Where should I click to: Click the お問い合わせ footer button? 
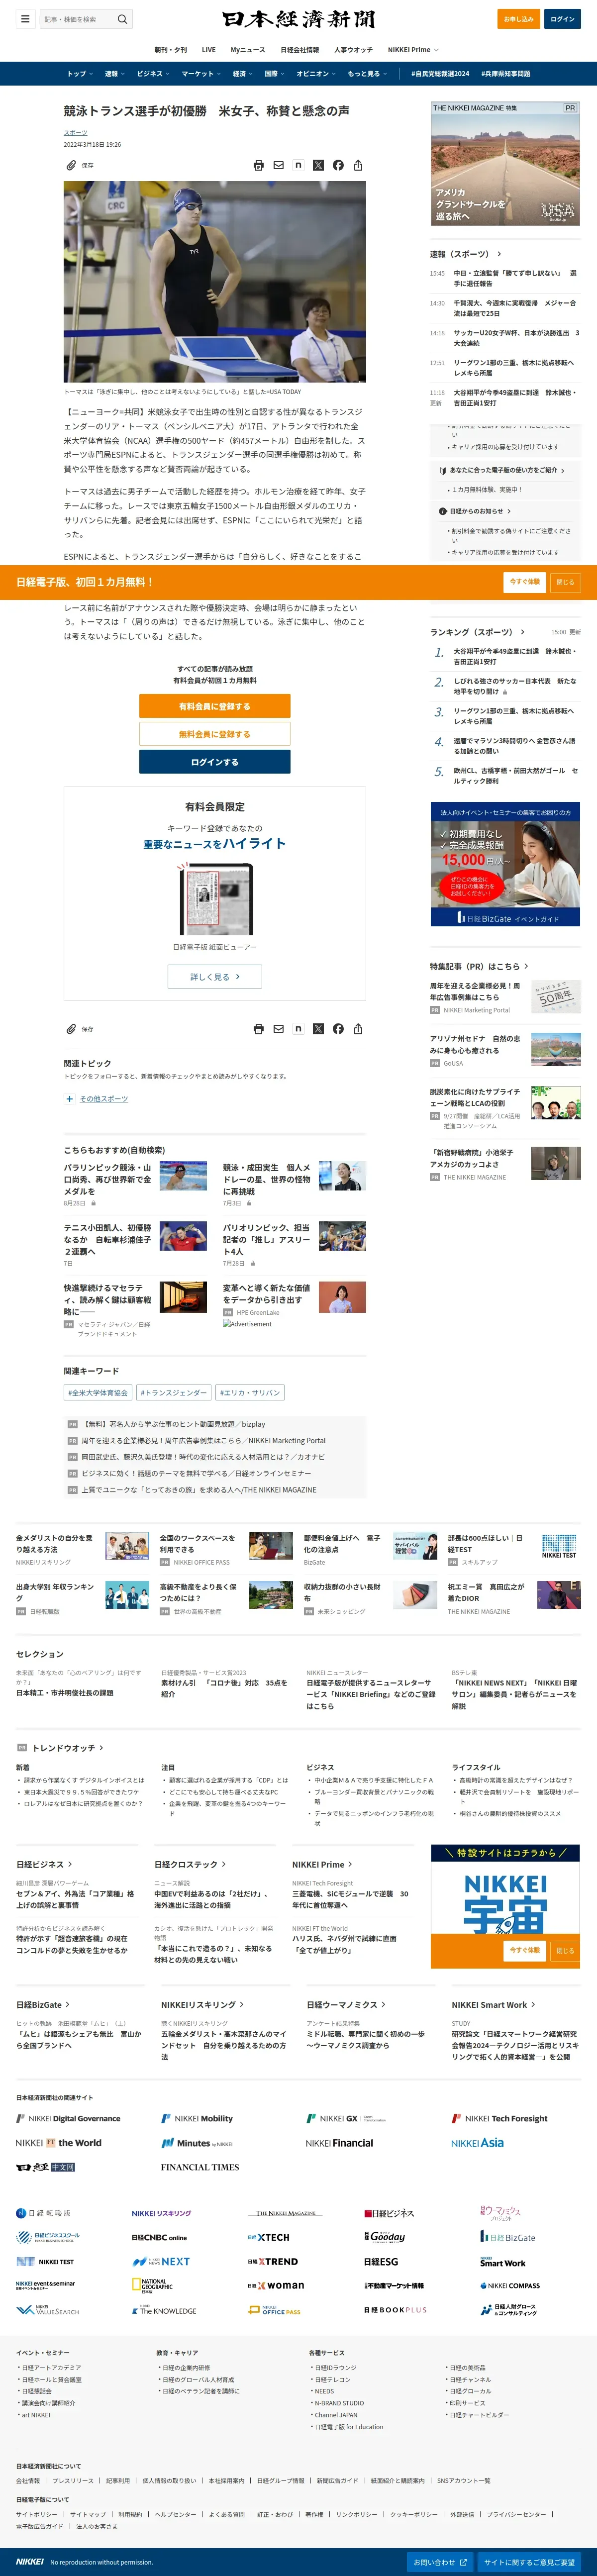[x=441, y=2562]
